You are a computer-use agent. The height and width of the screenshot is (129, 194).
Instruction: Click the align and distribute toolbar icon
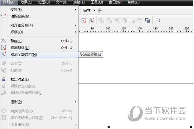tap(158, 20)
